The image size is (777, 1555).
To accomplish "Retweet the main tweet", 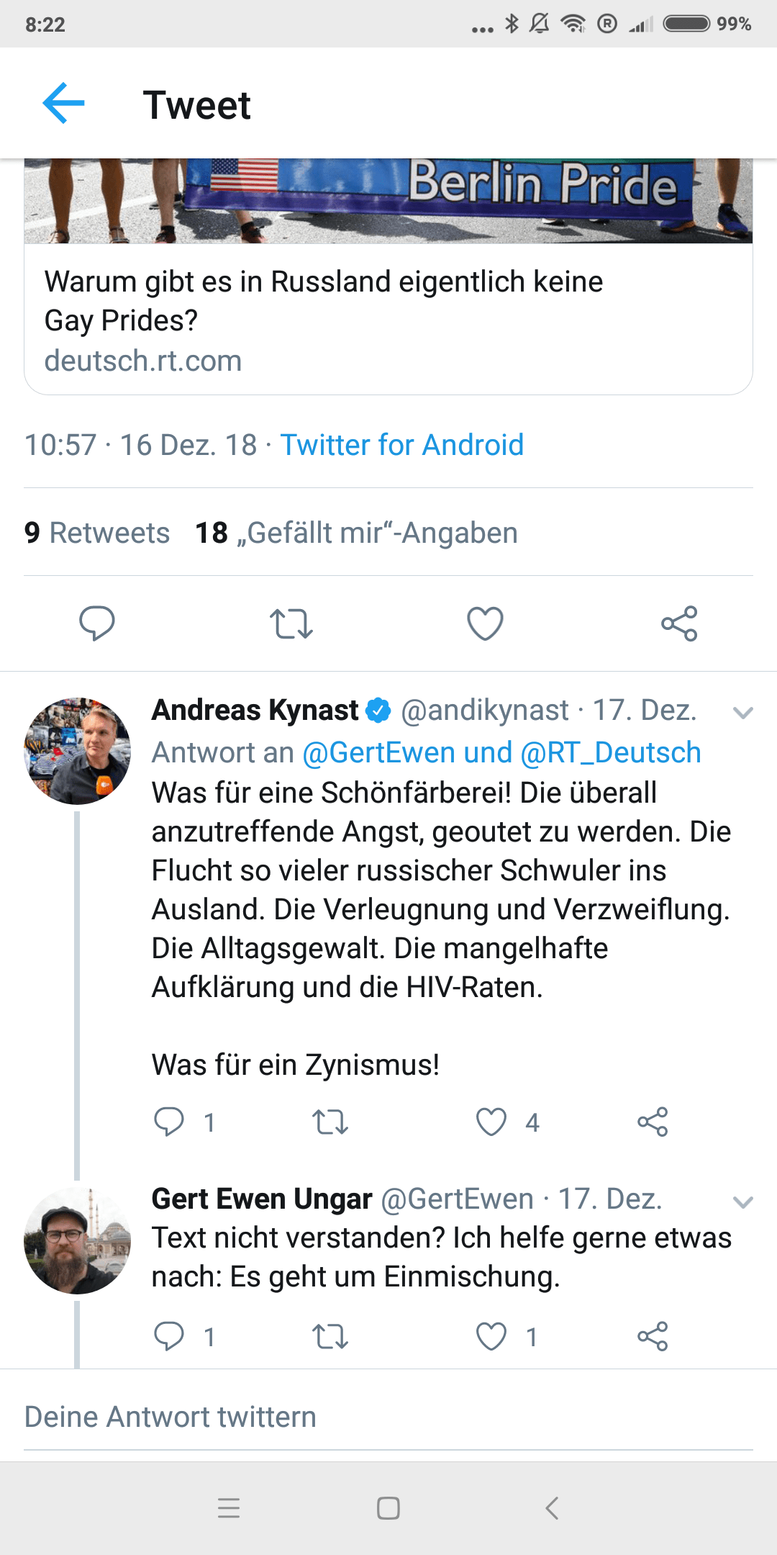I will click(291, 625).
